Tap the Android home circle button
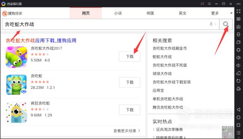Image resolution: width=243 pixels, height=139 pixels. click(x=239, y=117)
